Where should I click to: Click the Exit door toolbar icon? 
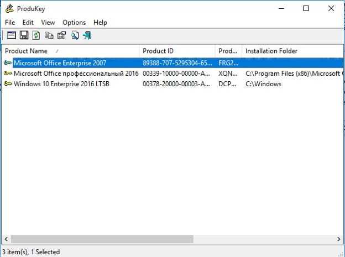(x=87, y=35)
